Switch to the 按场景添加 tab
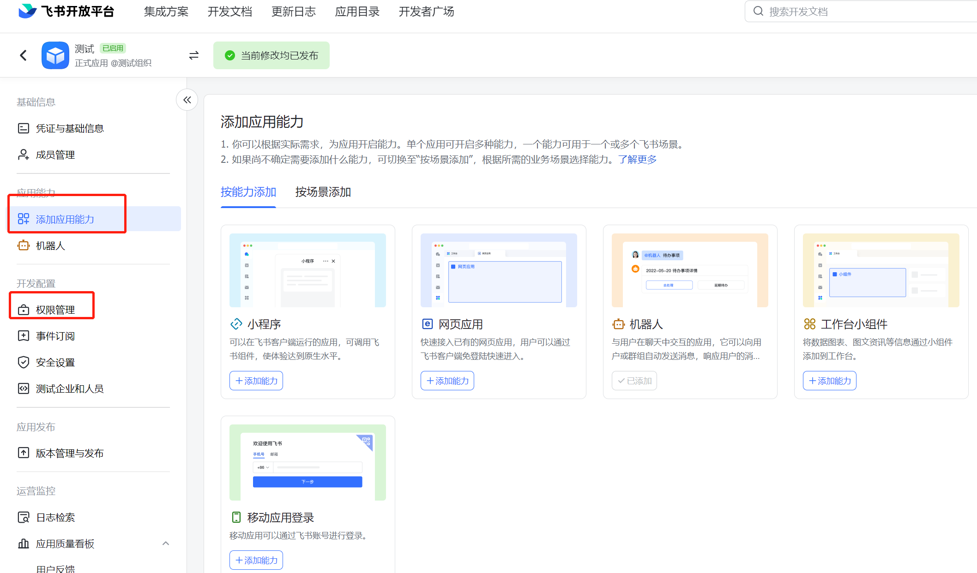977x573 pixels. pos(323,192)
